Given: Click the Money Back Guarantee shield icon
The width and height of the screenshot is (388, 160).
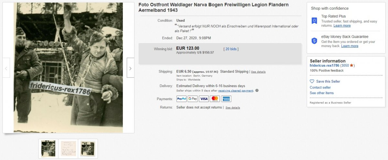Looking at the screenshot, I should 314,41.
